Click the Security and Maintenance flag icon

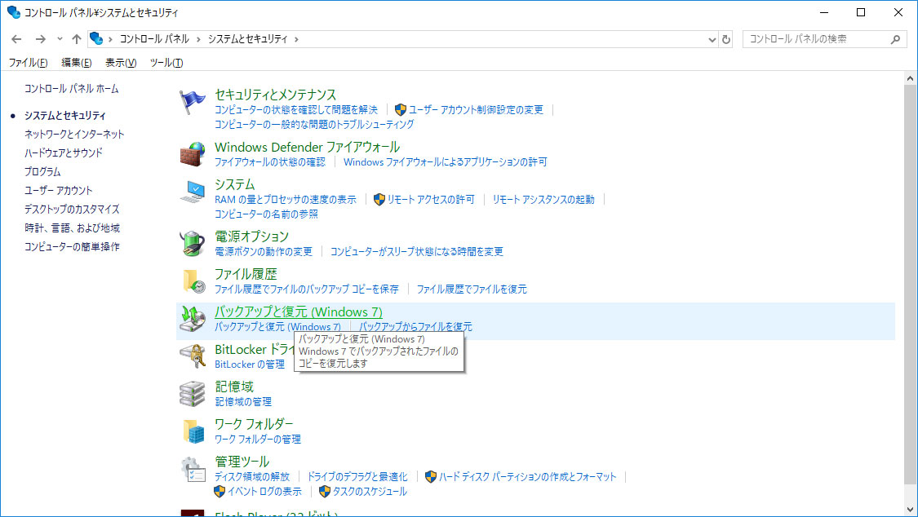point(192,103)
